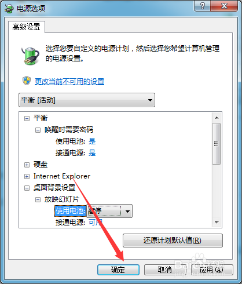
Task: Click the Power Options title bar icon
Action: pyautogui.click(x=9, y=9)
